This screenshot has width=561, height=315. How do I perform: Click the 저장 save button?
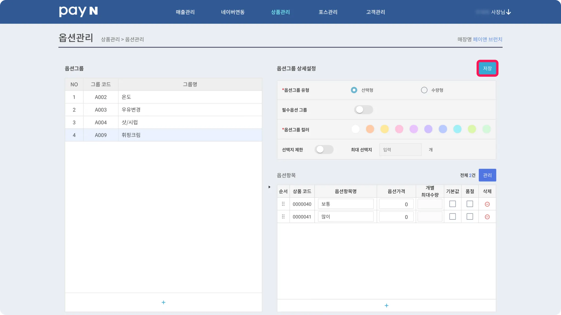(487, 68)
